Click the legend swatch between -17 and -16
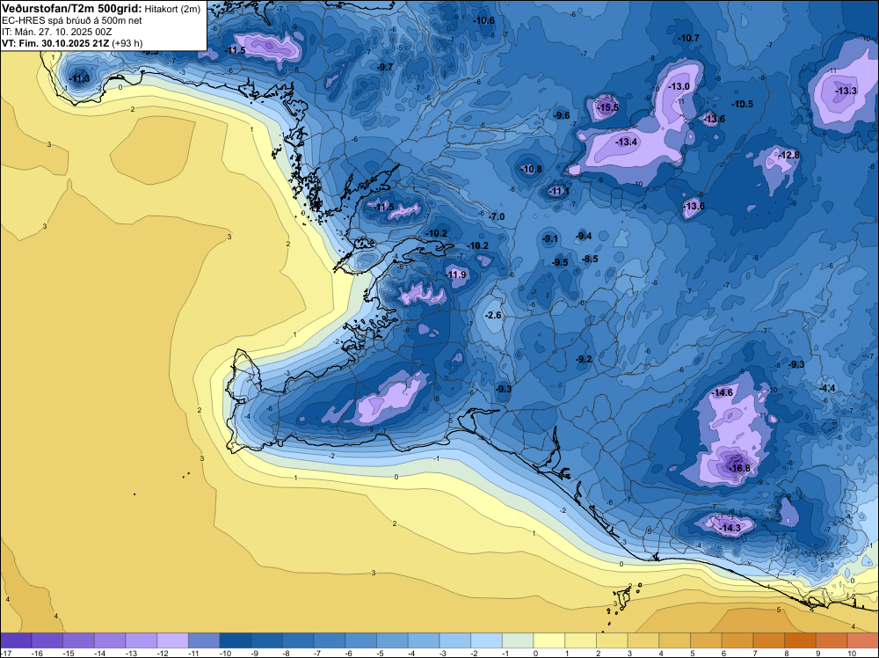Screen dimensions: 879x658 click(x=16, y=640)
